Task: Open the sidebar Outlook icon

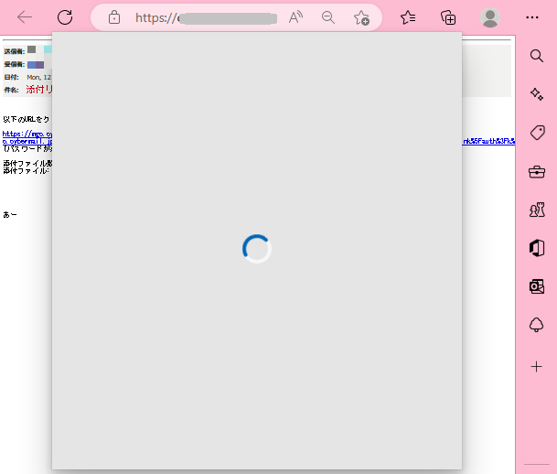Action: pyautogui.click(x=537, y=286)
